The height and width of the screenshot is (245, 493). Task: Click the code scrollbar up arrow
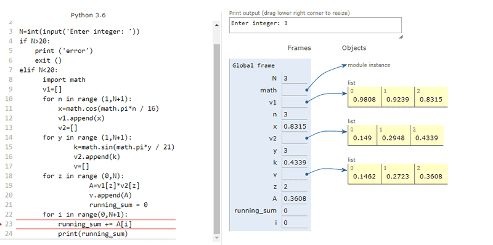coord(216,25)
